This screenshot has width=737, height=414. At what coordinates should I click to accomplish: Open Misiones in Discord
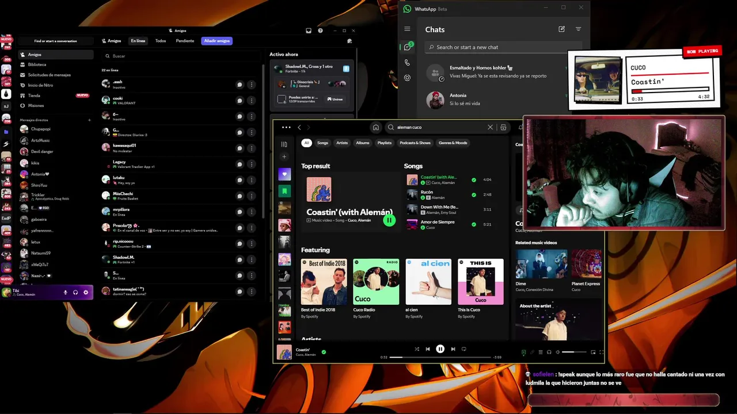[x=55, y=106]
